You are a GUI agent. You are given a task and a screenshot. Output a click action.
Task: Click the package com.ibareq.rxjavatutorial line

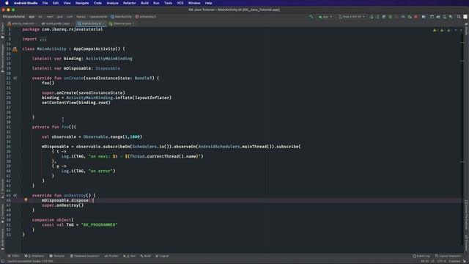pos(62,29)
